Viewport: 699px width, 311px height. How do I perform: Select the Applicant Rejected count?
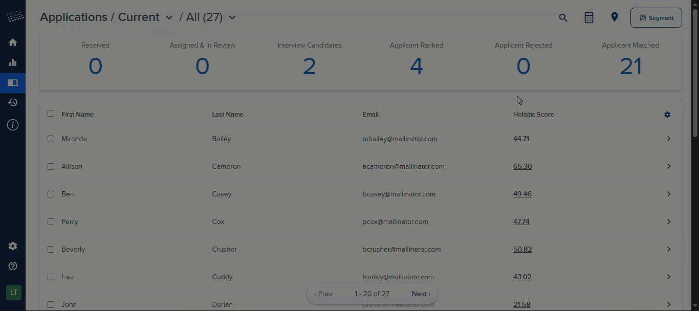[x=523, y=66]
